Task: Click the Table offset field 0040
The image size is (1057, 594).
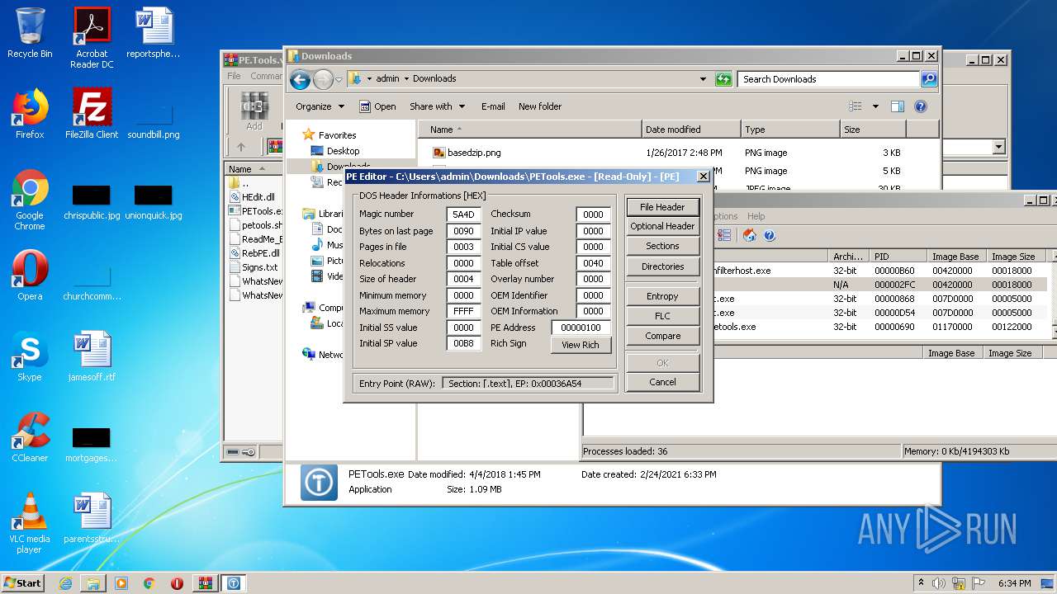Action: 593,263
